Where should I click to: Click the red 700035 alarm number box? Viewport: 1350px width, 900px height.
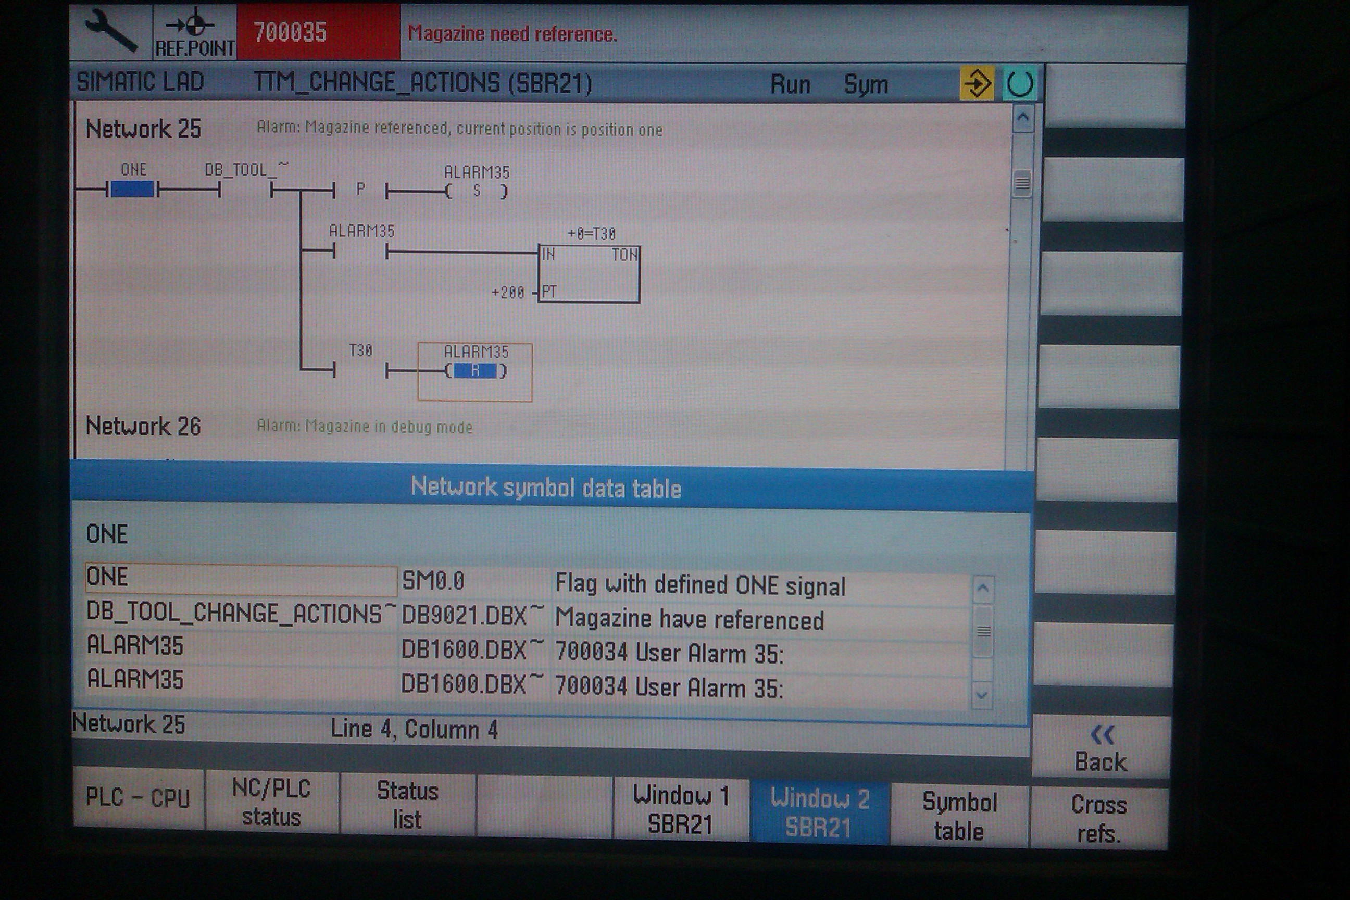(x=318, y=32)
